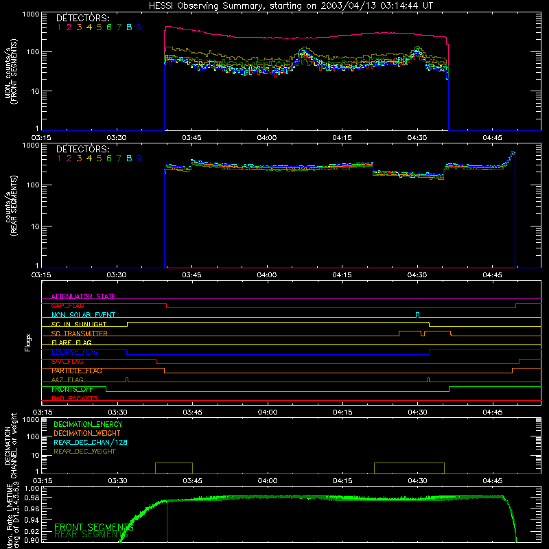Image resolution: width=549 pixels, height=549 pixels.
Task: Select detector 1 legend number in front segments panel
Action: coord(59,27)
